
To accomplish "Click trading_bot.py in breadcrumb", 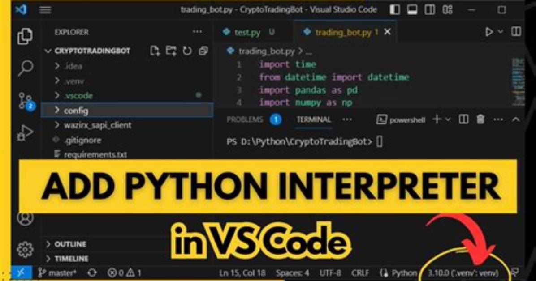I will (266, 51).
